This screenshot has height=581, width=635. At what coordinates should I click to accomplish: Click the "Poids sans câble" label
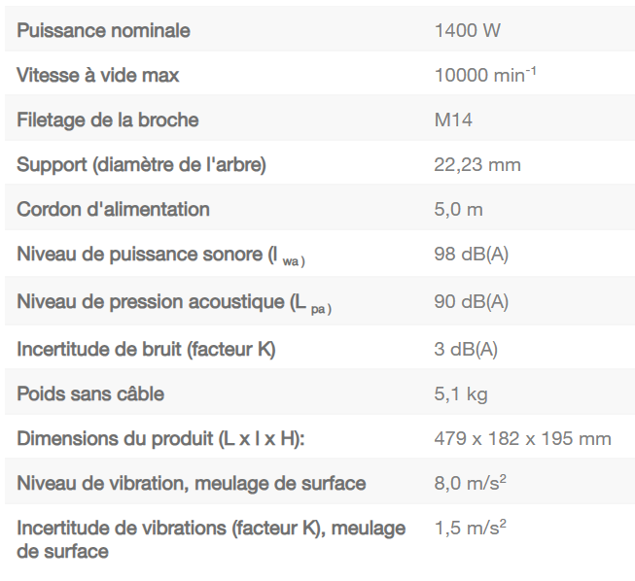pos(89,393)
